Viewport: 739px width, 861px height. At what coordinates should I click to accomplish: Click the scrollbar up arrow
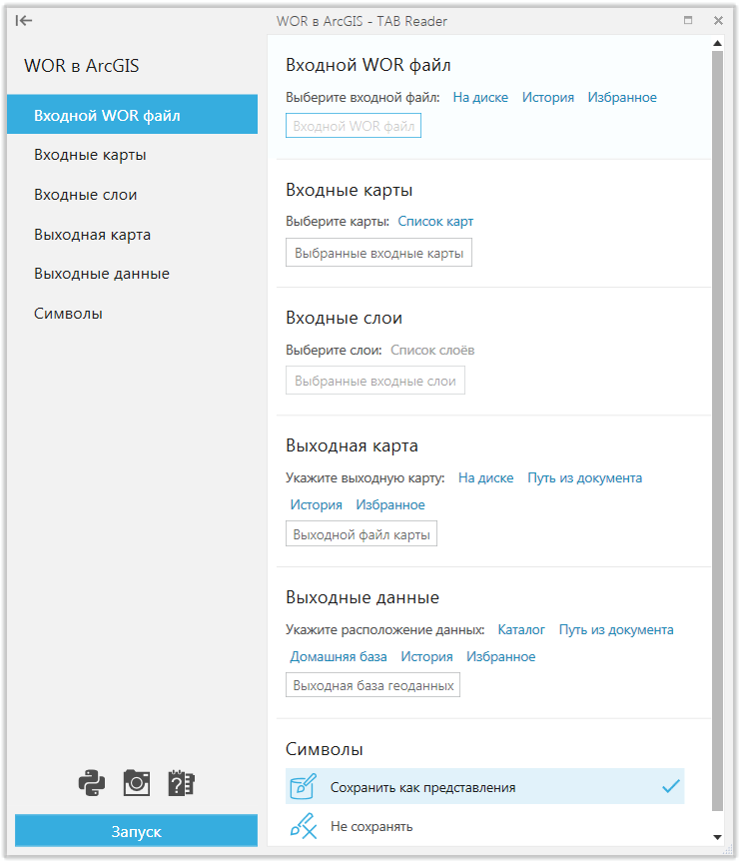[x=717, y=43]
